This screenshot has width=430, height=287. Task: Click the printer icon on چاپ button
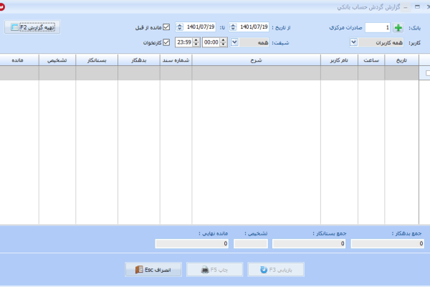[205, 270]
